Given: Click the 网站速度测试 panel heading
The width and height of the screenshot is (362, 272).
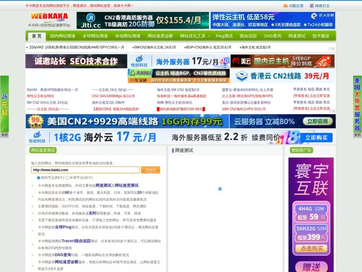Looking at the screenshot, I should (x=43, y=151).
